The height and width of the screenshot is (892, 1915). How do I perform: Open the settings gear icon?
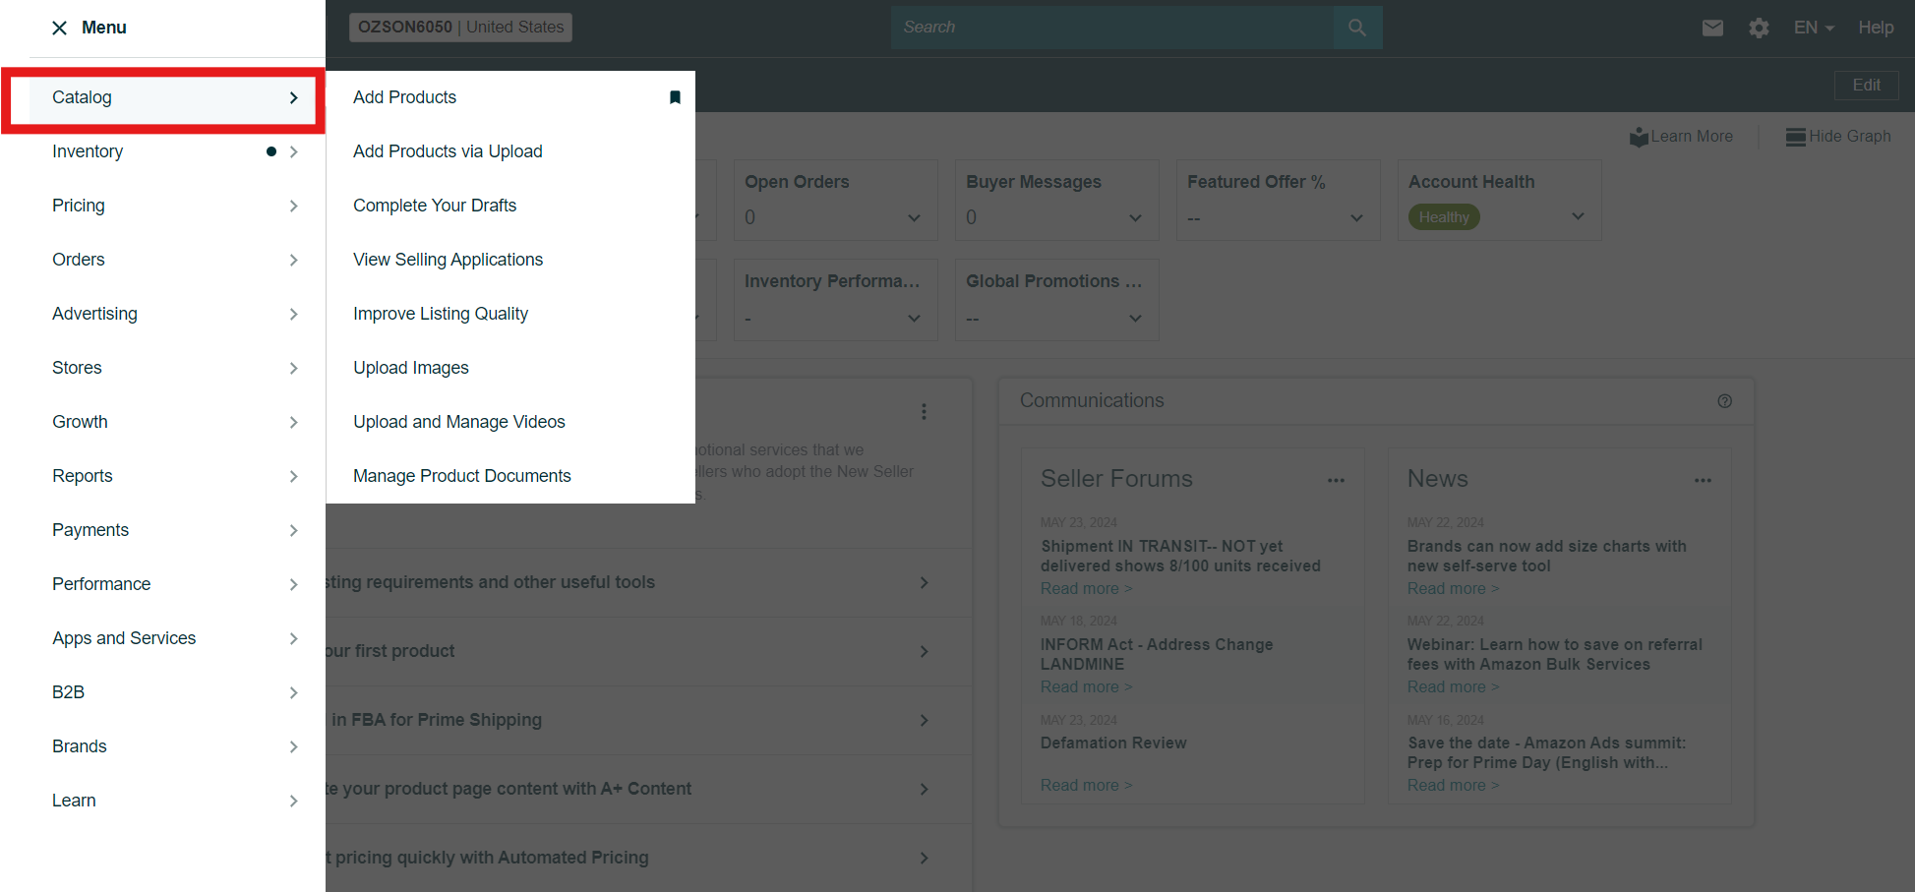pyautogui.click(x=1759, y=28)
